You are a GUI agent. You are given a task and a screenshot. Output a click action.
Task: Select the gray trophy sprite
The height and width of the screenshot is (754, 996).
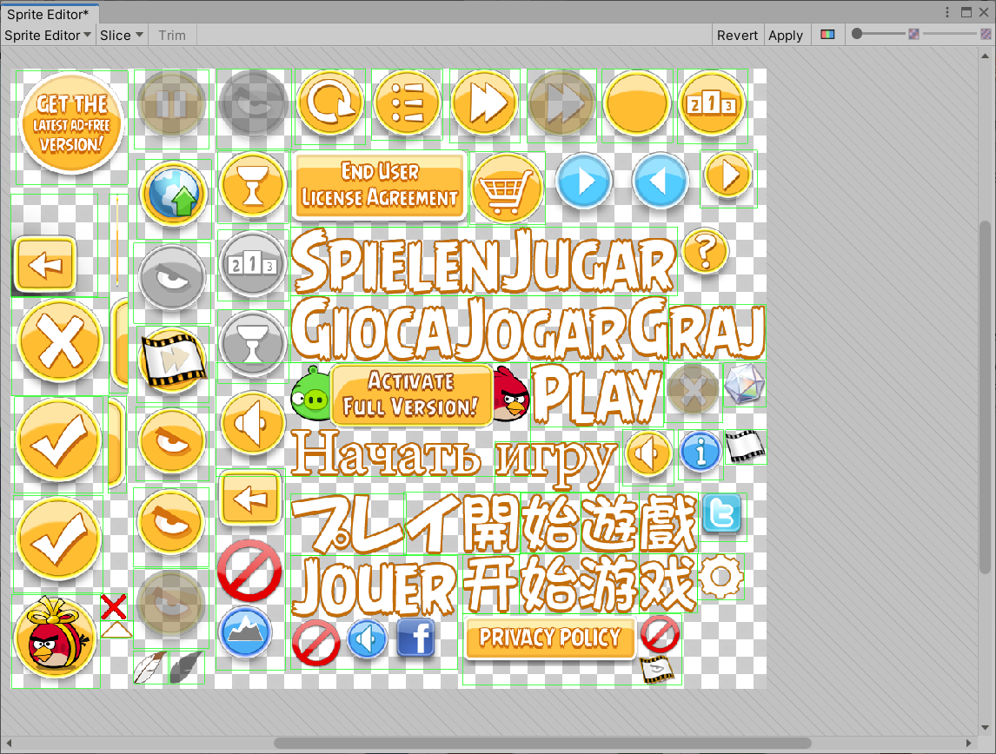tap(252, 345)
